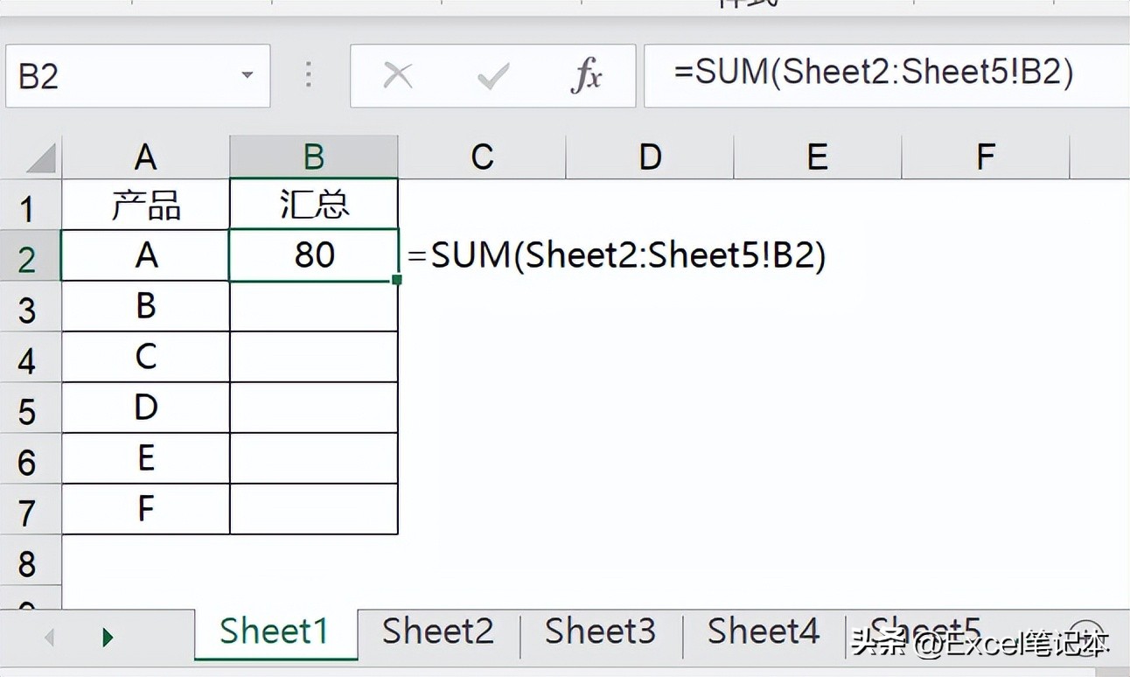
Task: Go to the Sheet4 tab
Action: [763, 632]
